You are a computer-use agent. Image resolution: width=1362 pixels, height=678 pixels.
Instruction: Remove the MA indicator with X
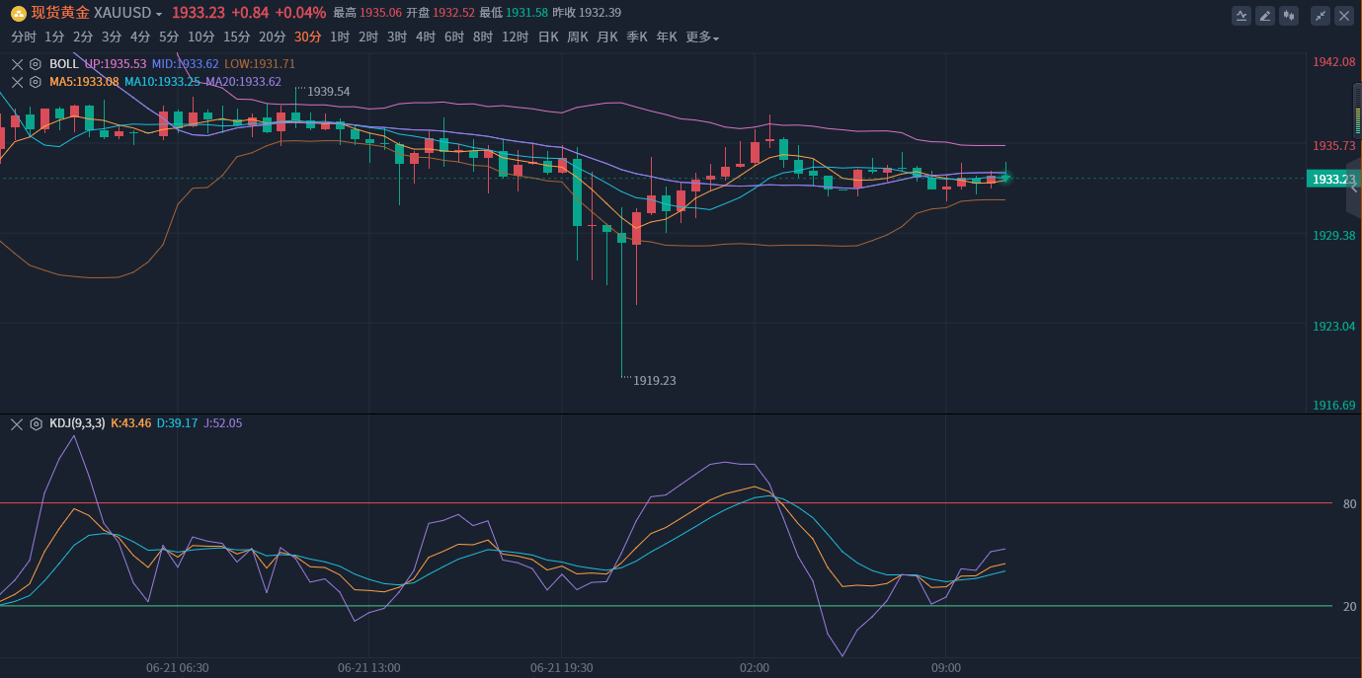17,82
